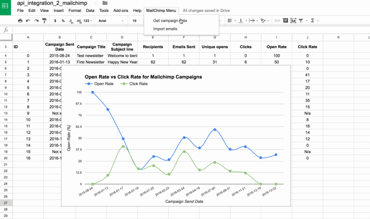
Task: Open functions dropdown arrow
Action: (x=318, y=21)
